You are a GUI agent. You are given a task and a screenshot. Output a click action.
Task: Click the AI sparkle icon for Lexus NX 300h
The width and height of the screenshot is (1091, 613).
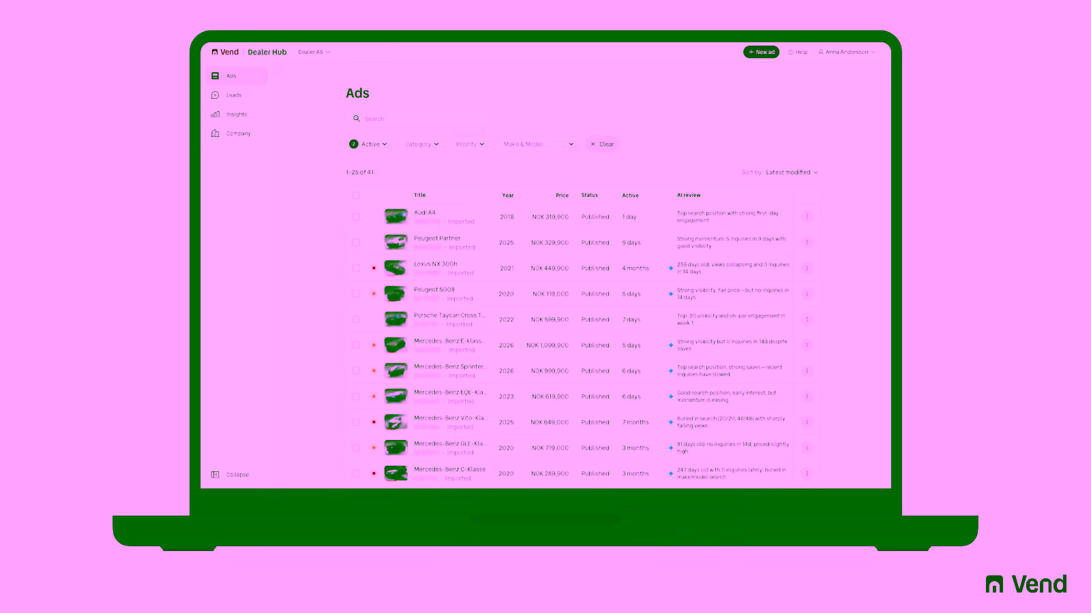pyautogui.click(x=671, y=268)
